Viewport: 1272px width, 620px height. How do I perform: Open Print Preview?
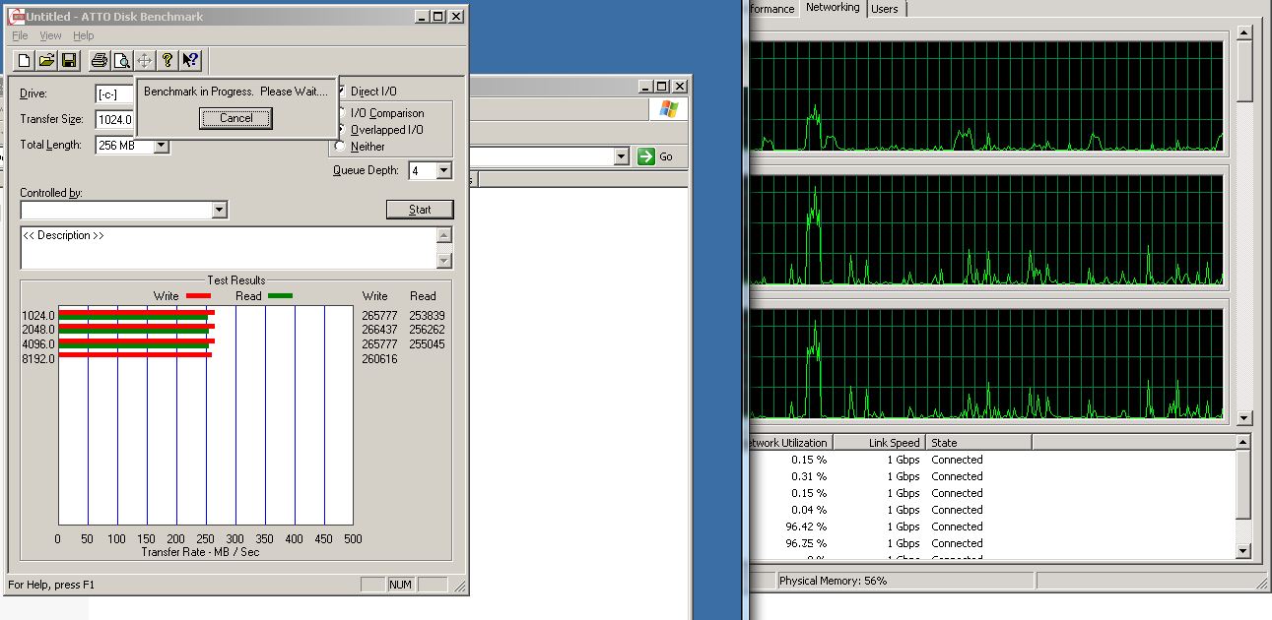click(121, 61)
